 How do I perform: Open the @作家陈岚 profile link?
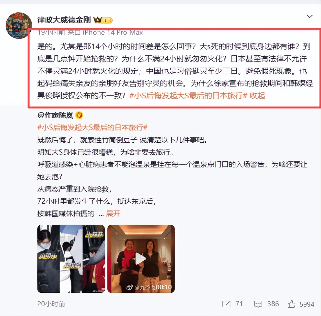click(55, 115)
